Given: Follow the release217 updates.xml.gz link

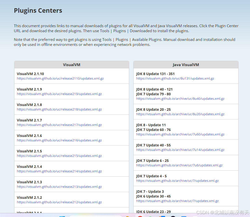Looking at the screenshot, I should (59, 125).
